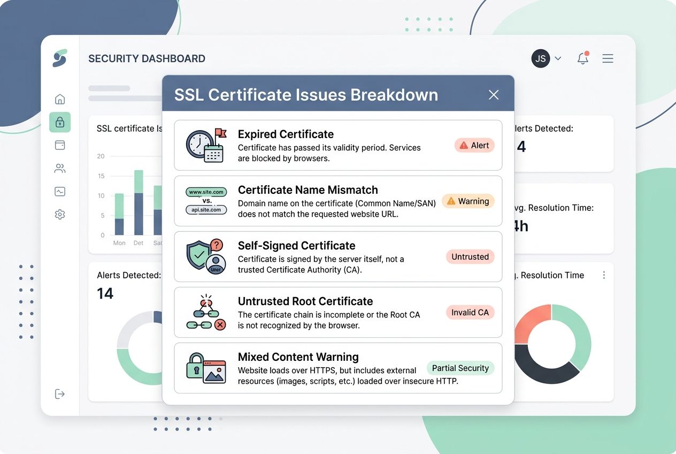
Task: Open the Home page from the sidebar
Action: [59, 99]
